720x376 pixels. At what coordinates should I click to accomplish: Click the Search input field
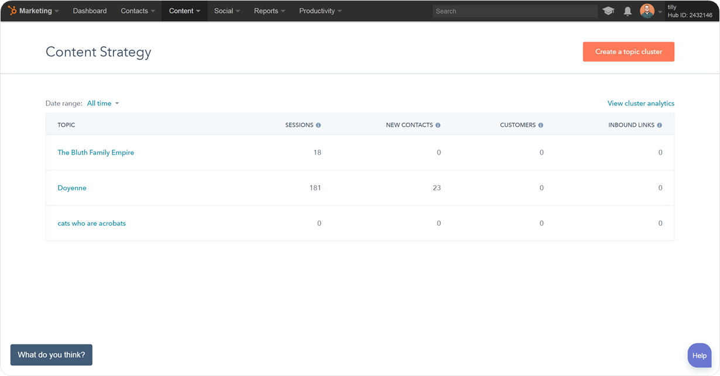(x=515, y=11)
